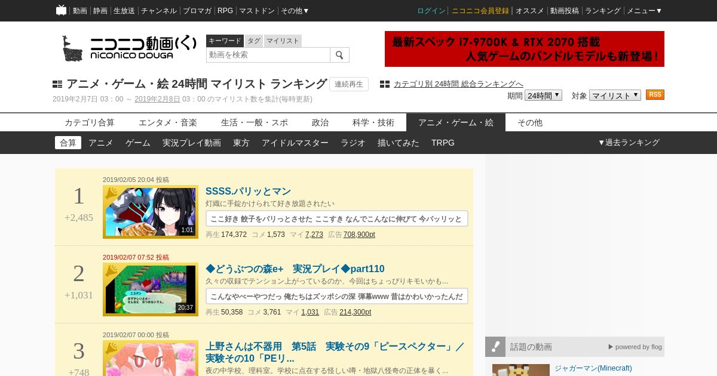Image resolution: width=717 pixels, height=376 pixels.
Task: Click the 7,273 mylist count link
Action: tap(314, 235)
